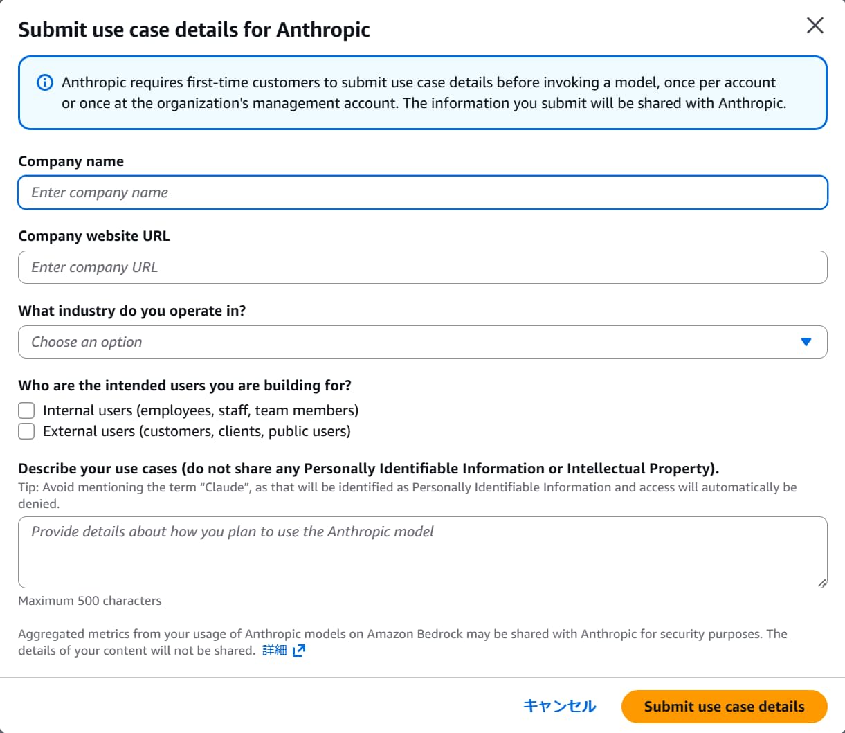Viewport: 845px width, 733px height.
Task: Click the 'Company website URL' field label
Action: [94, 236]
